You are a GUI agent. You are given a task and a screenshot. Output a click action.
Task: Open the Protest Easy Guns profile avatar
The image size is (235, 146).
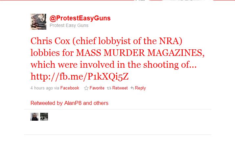38,22
